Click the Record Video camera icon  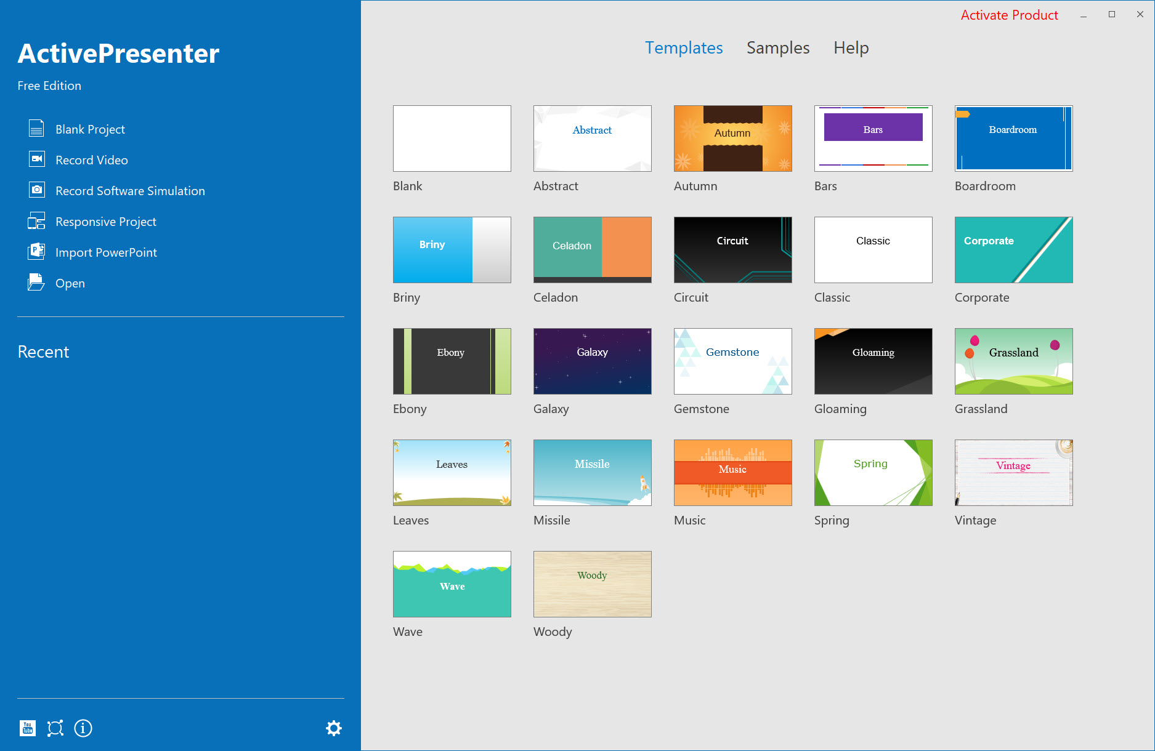[x=36, y=159]
